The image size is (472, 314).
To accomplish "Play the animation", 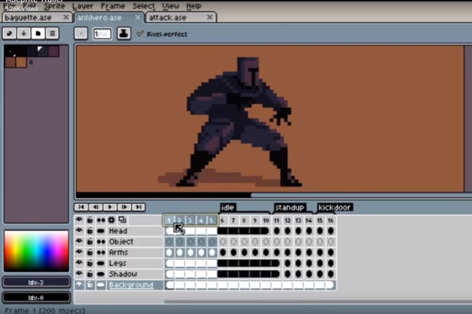I will [110, 207].
